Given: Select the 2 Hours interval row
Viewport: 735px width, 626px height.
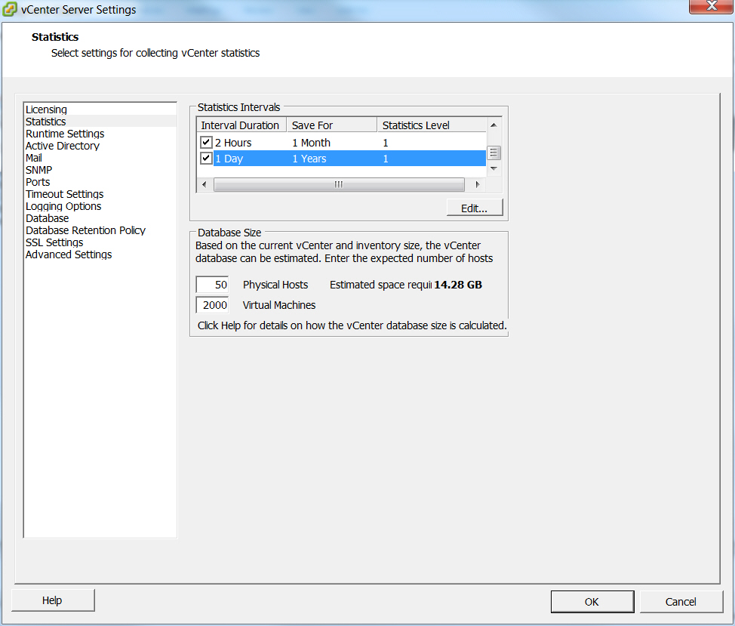Looking at the screenshot, I should click(341, 143).
